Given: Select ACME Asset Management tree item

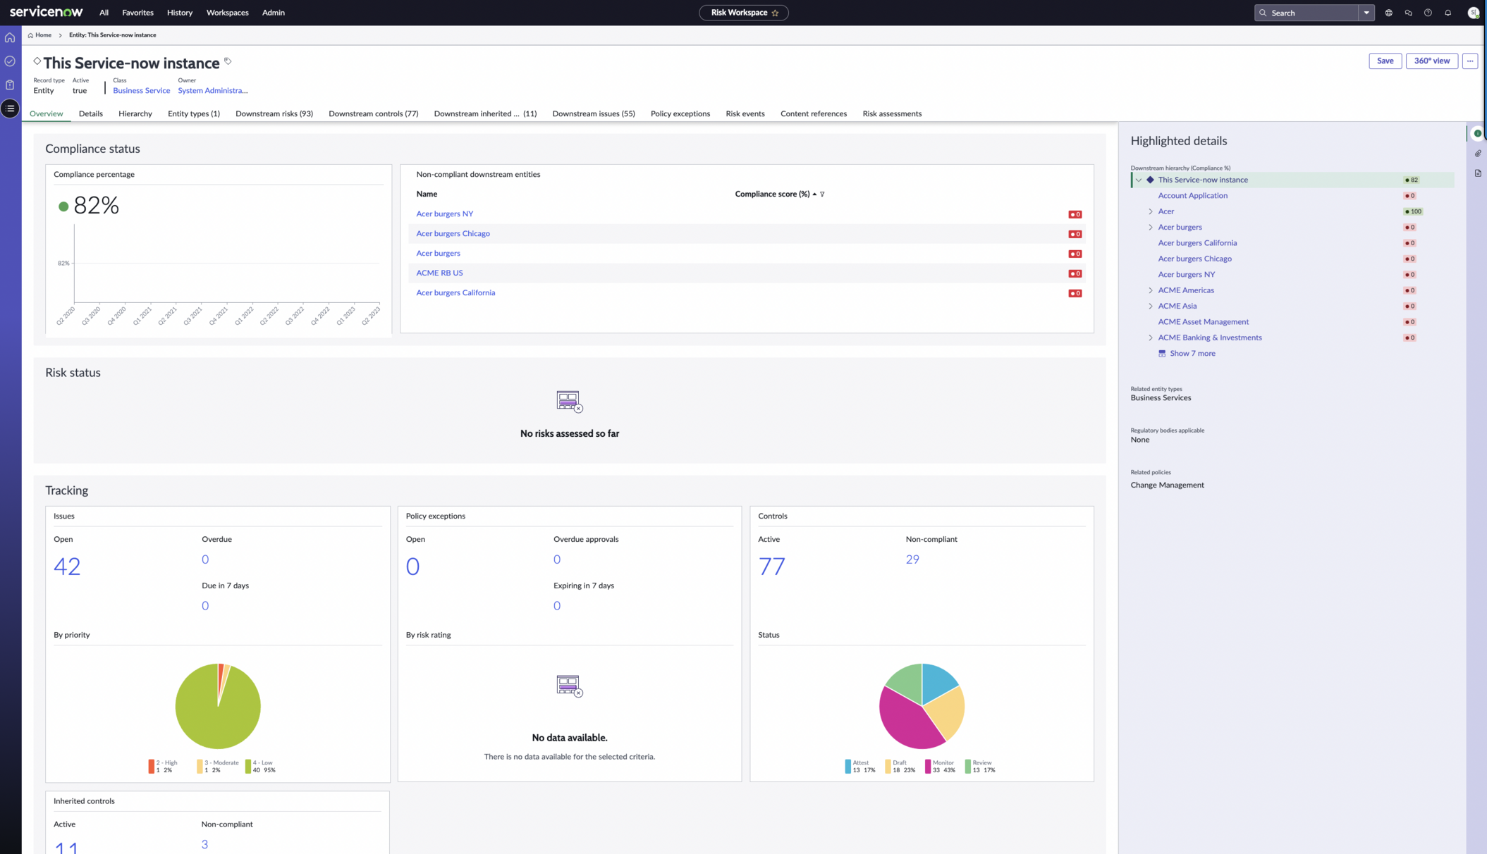Looking at the screenshot, I should point(1203,322).
